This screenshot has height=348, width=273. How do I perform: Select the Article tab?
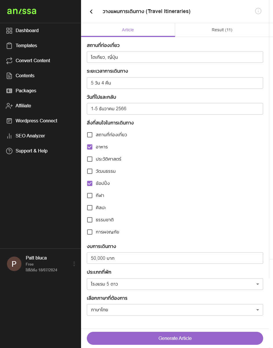128,30
